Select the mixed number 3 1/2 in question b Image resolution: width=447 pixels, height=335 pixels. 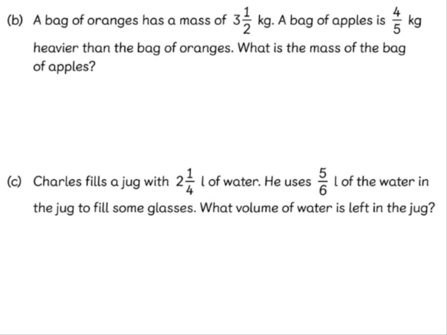(242, 21)
